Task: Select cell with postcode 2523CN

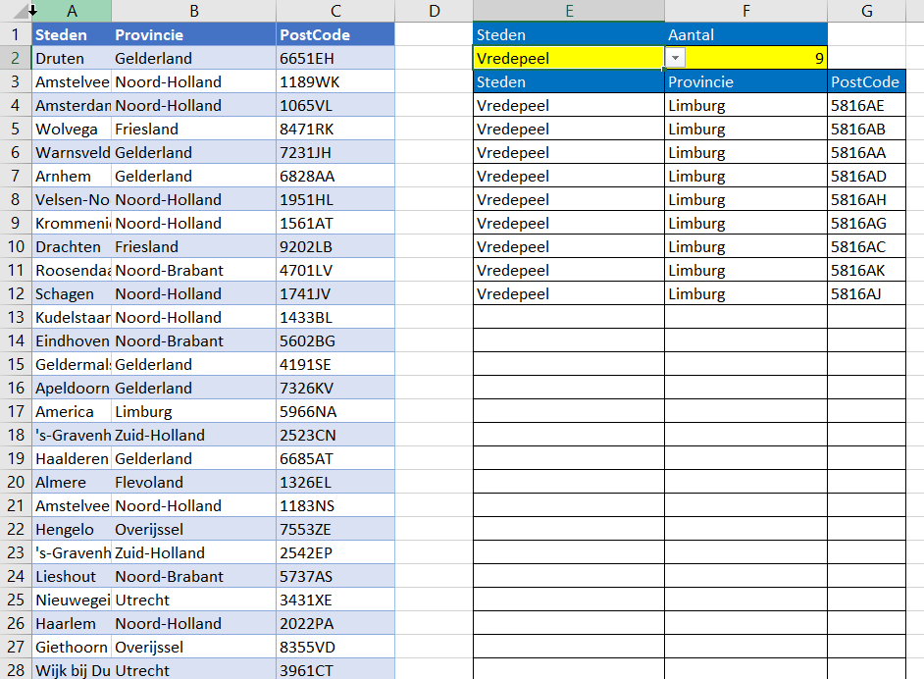Action: 335,435
